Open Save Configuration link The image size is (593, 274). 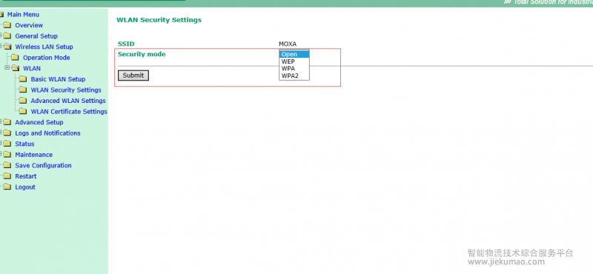coord(43,166)
